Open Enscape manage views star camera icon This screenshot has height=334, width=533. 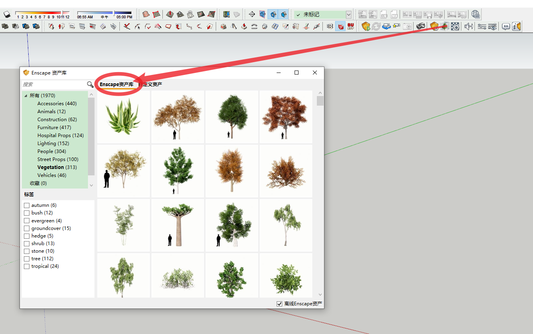[x=396, y=26]
